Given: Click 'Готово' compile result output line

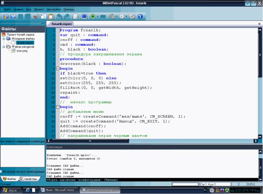Looking at the screenshot, I should click(x=73, y=158).
